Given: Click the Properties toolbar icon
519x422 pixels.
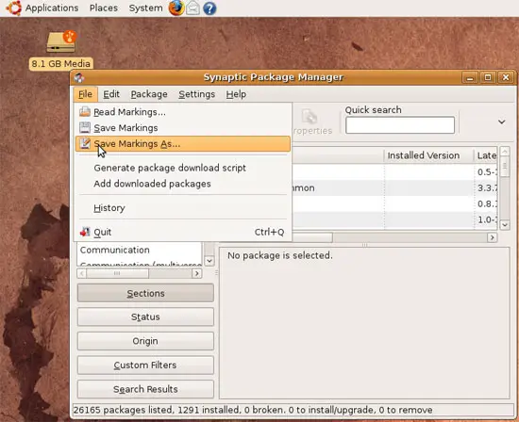Looking at the screenshot, I should 310,117.
